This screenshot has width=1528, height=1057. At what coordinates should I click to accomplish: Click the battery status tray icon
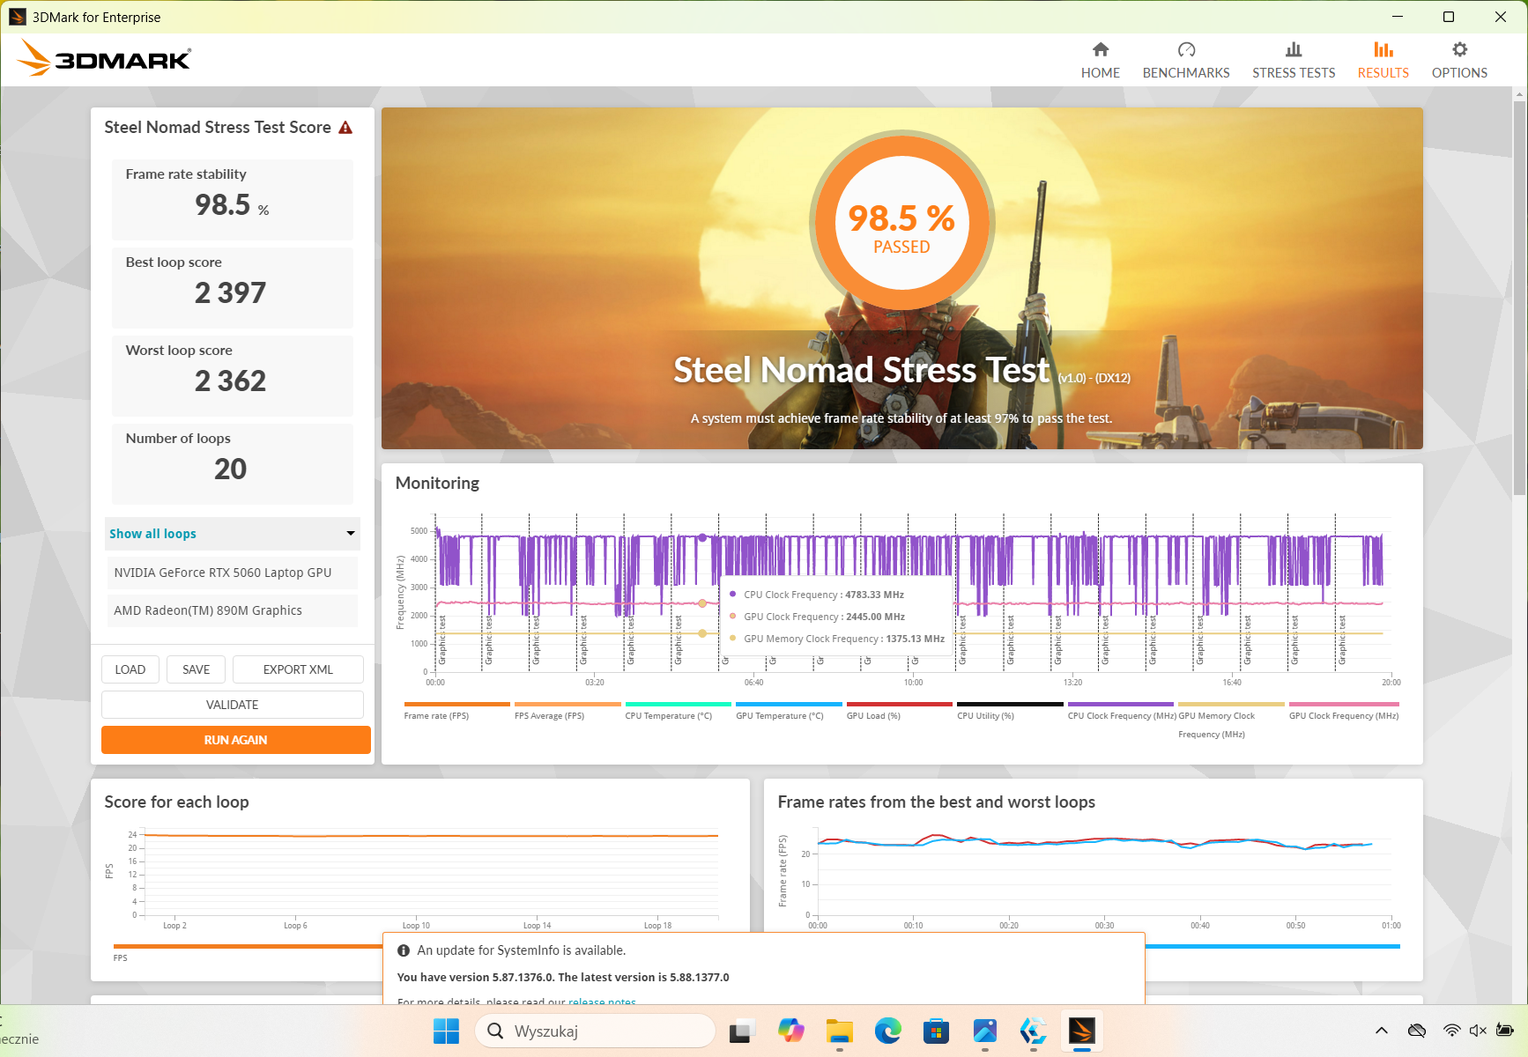(1504, 1031)
